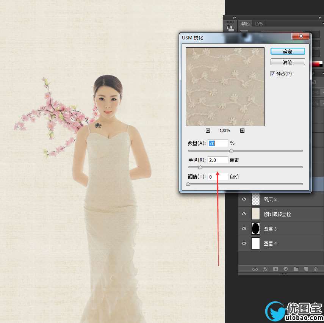The height and width of the screenshot is (323, 324).
Task: Hide the 修图师郝立拴 layer
Action: (x=244, y=214)
